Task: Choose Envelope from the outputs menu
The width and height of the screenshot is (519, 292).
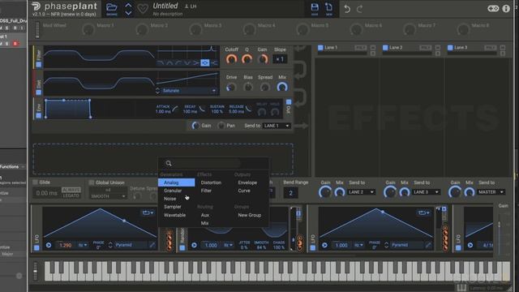Action: pos(247,182)
